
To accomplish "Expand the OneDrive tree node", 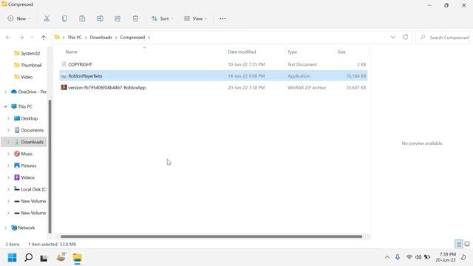I will pos(5,92).
